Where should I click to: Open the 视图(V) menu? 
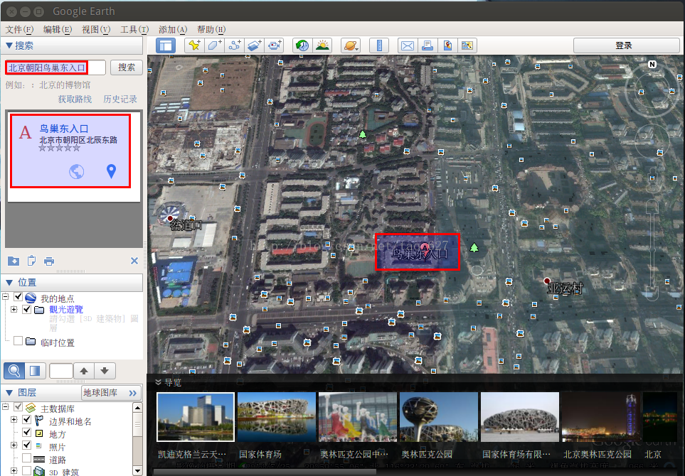coord(96,29)
